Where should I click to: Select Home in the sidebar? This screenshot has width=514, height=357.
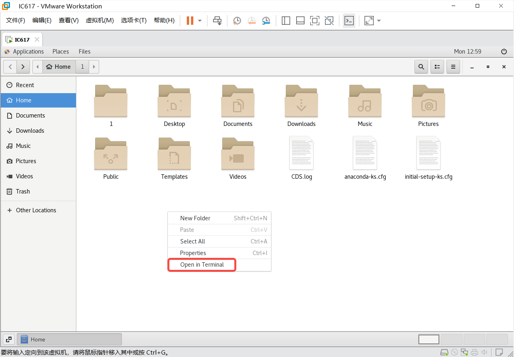click(38, 100)
